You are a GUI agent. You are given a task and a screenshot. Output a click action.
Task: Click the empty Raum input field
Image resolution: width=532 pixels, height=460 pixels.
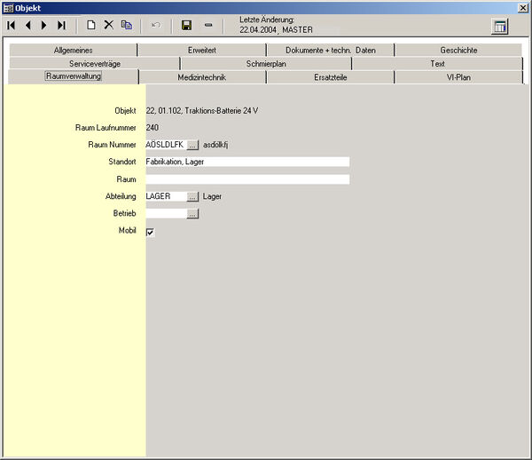coord(247,179)
